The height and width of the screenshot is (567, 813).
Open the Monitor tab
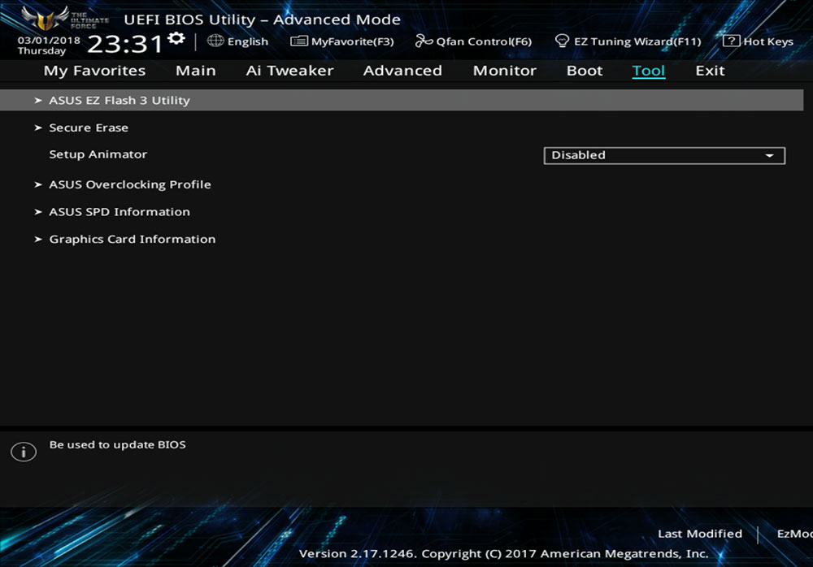[505, 71]
